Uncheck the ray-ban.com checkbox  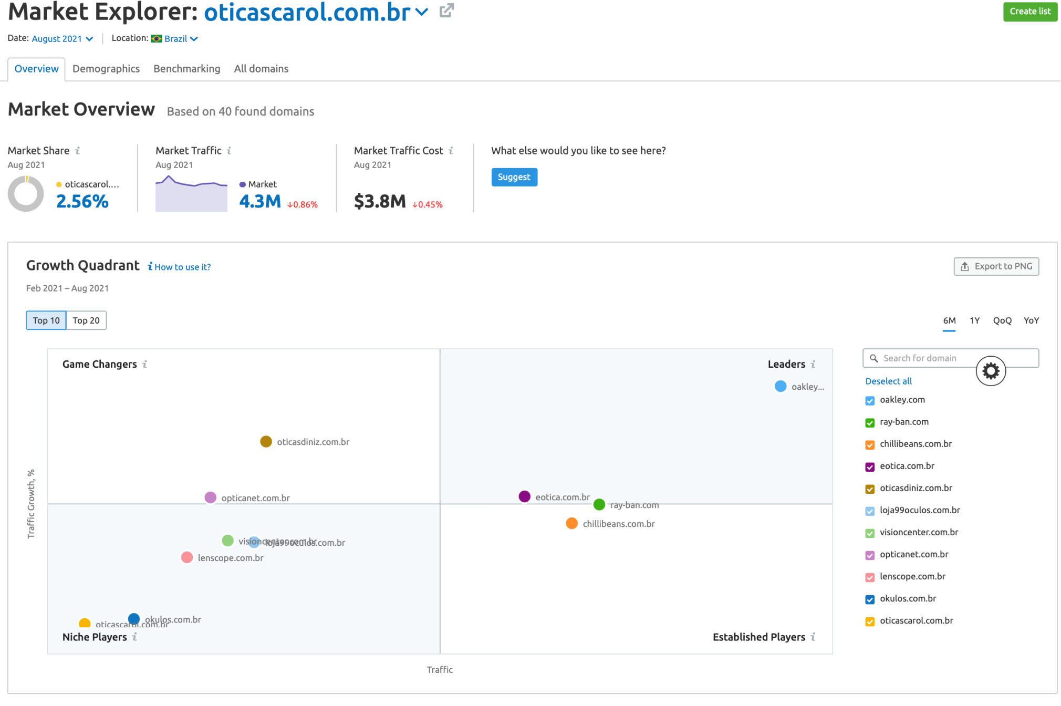tap(870, 423)
